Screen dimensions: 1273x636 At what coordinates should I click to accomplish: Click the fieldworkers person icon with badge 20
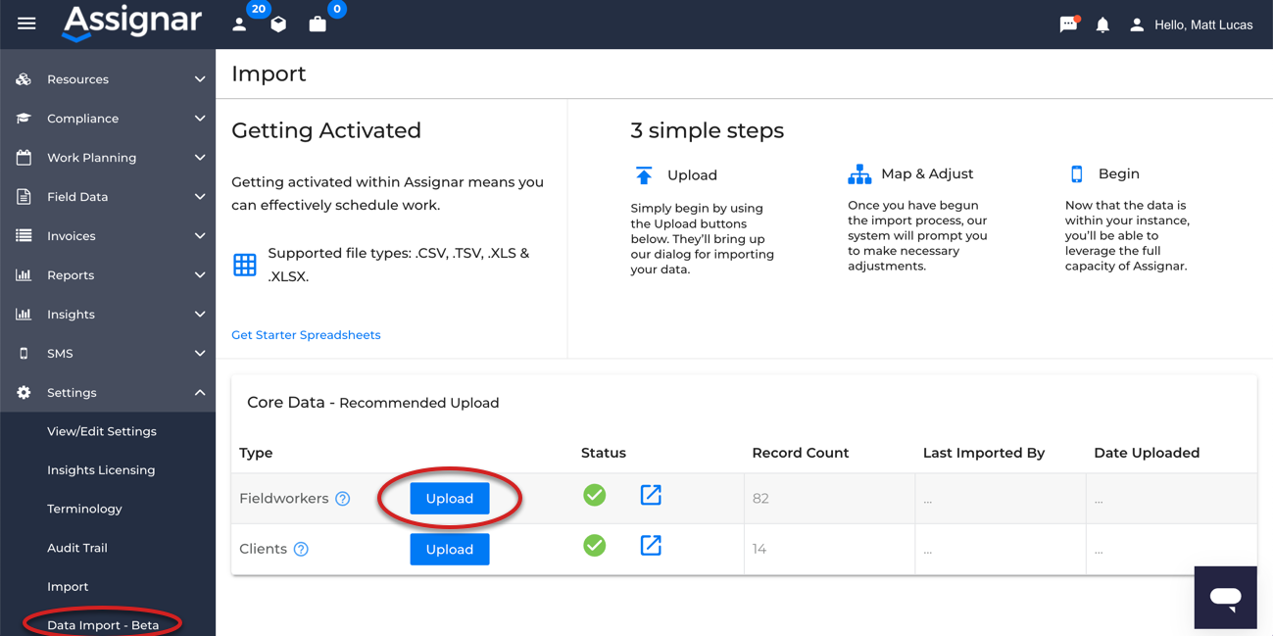pos(239,24)
